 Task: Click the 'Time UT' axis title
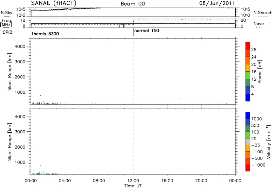coord(133,186)
